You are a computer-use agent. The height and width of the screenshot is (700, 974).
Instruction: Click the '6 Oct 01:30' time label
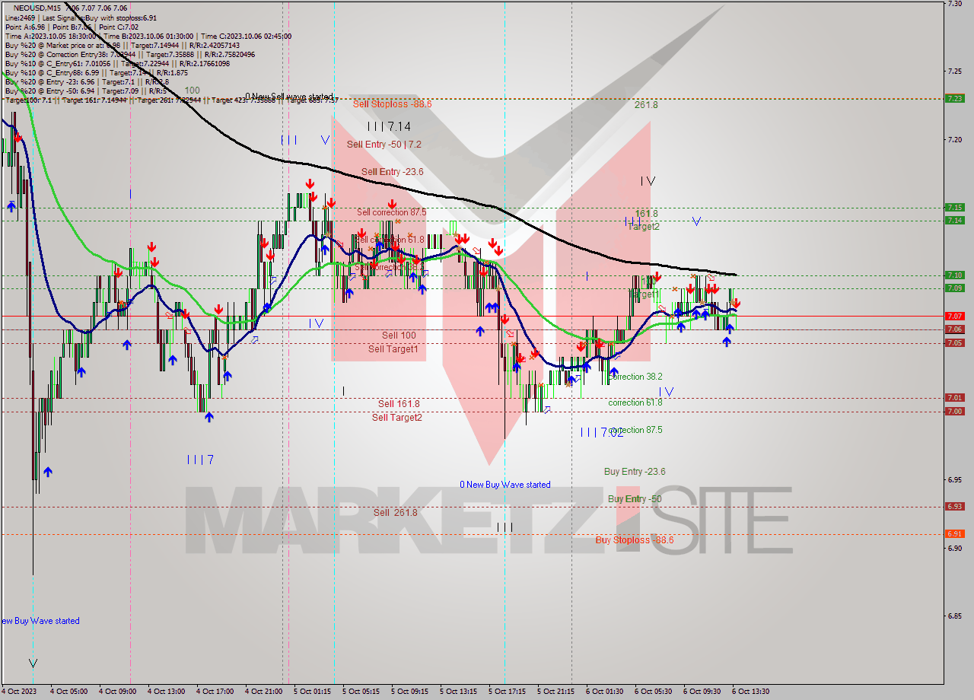pyautogui.click(x=604, y=692)
